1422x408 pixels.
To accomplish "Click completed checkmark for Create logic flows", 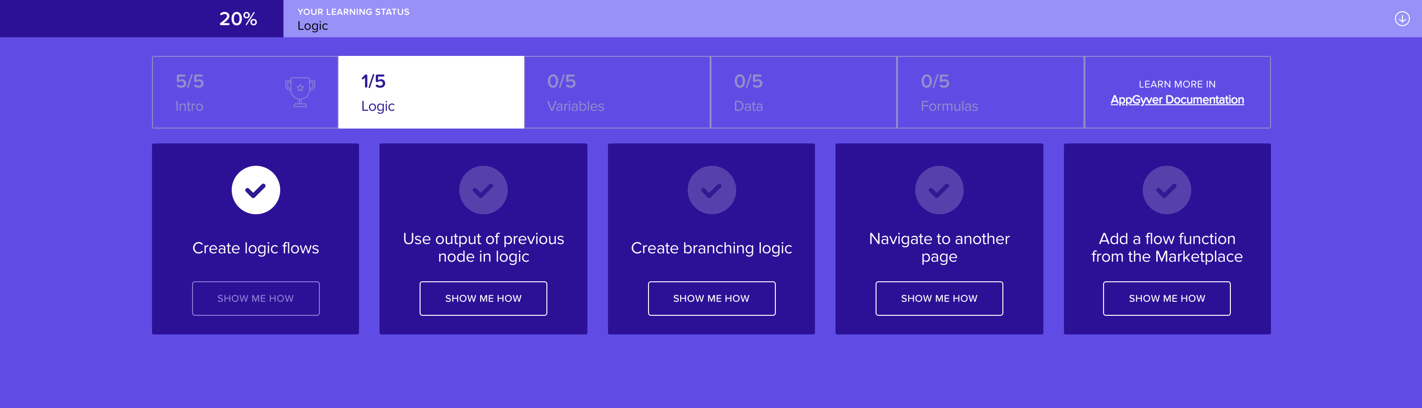I will click(255, 190).
